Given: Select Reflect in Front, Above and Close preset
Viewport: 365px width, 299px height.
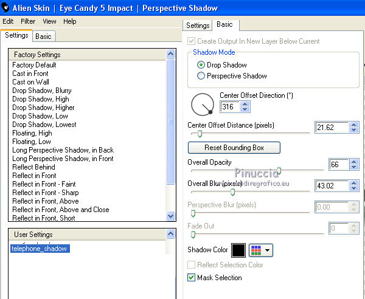Looking at the screenshot, I should (61, 210).
